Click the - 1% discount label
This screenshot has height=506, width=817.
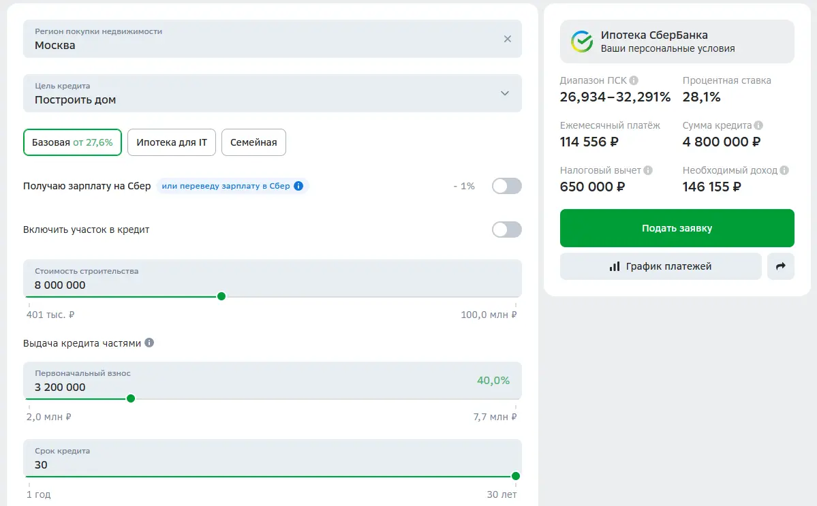tap(464, 186)
